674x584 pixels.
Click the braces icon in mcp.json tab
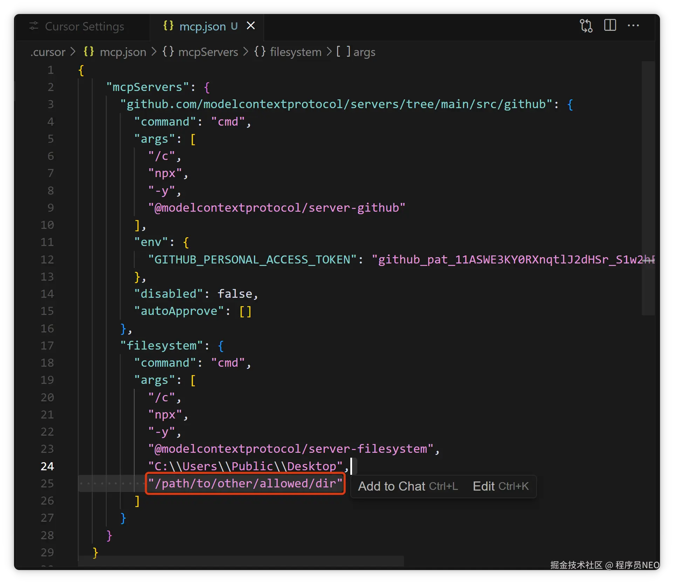point(168,26)
